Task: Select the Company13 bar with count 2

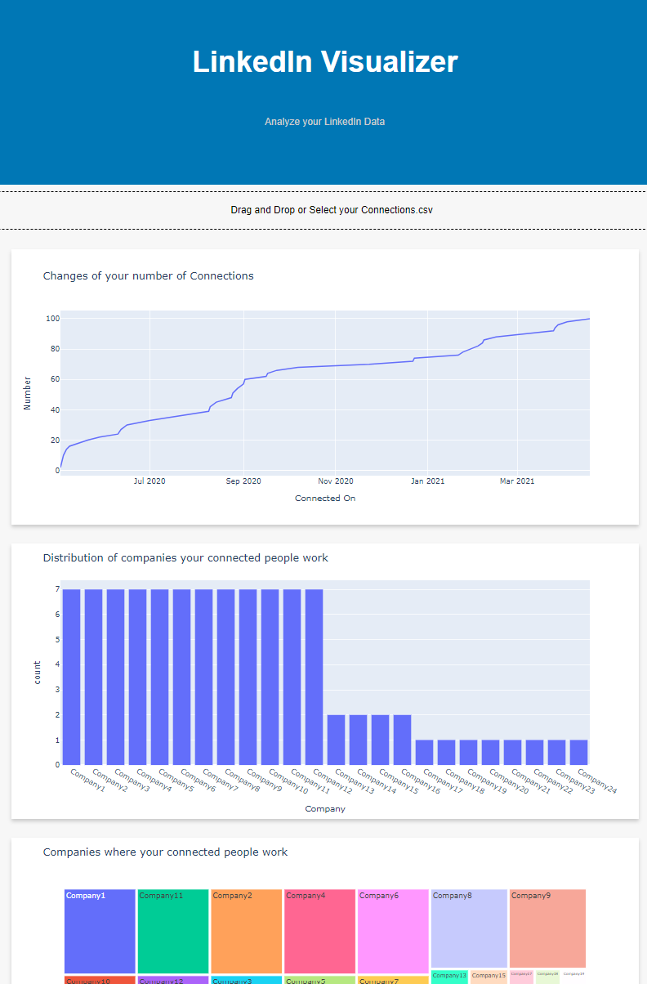Action: [337, 740]
